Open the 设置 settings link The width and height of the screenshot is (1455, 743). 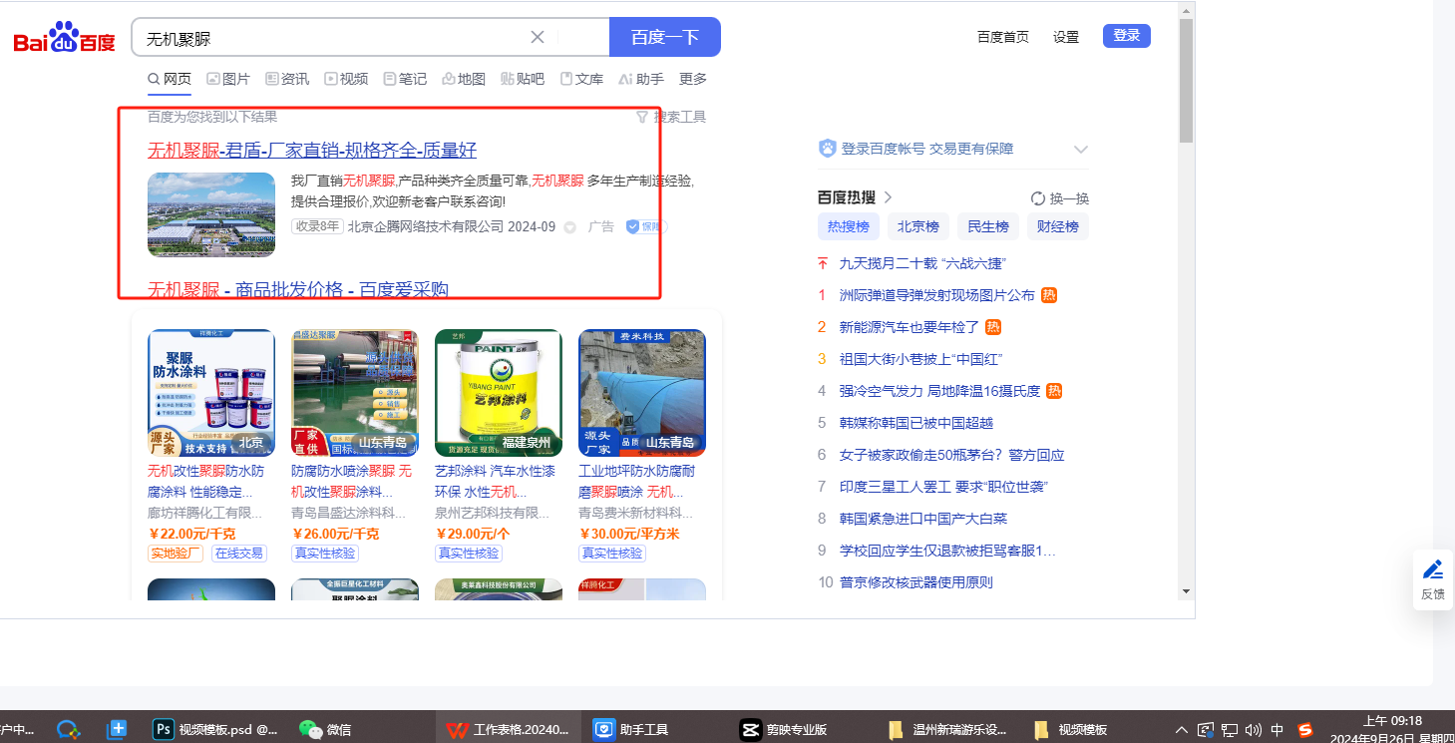tap(1066, 37)
